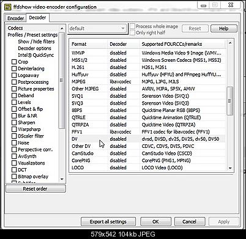Click the ffdshow title bar icon
Screen dimensions: 246x239
[8, 7]
